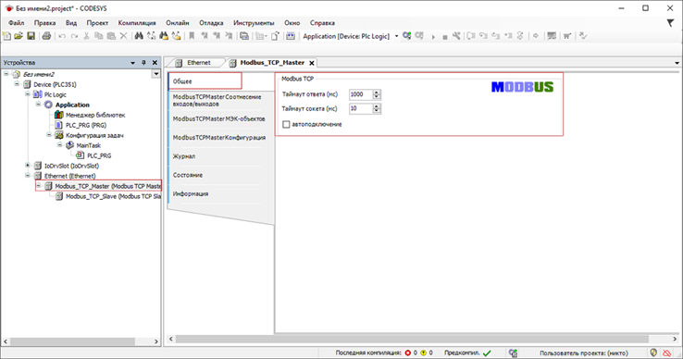Viewport: 683px width, 359px height.
Task: Paste using the clipboard toolbar icon
Action: pyautogui.click(x=111, y=36)
